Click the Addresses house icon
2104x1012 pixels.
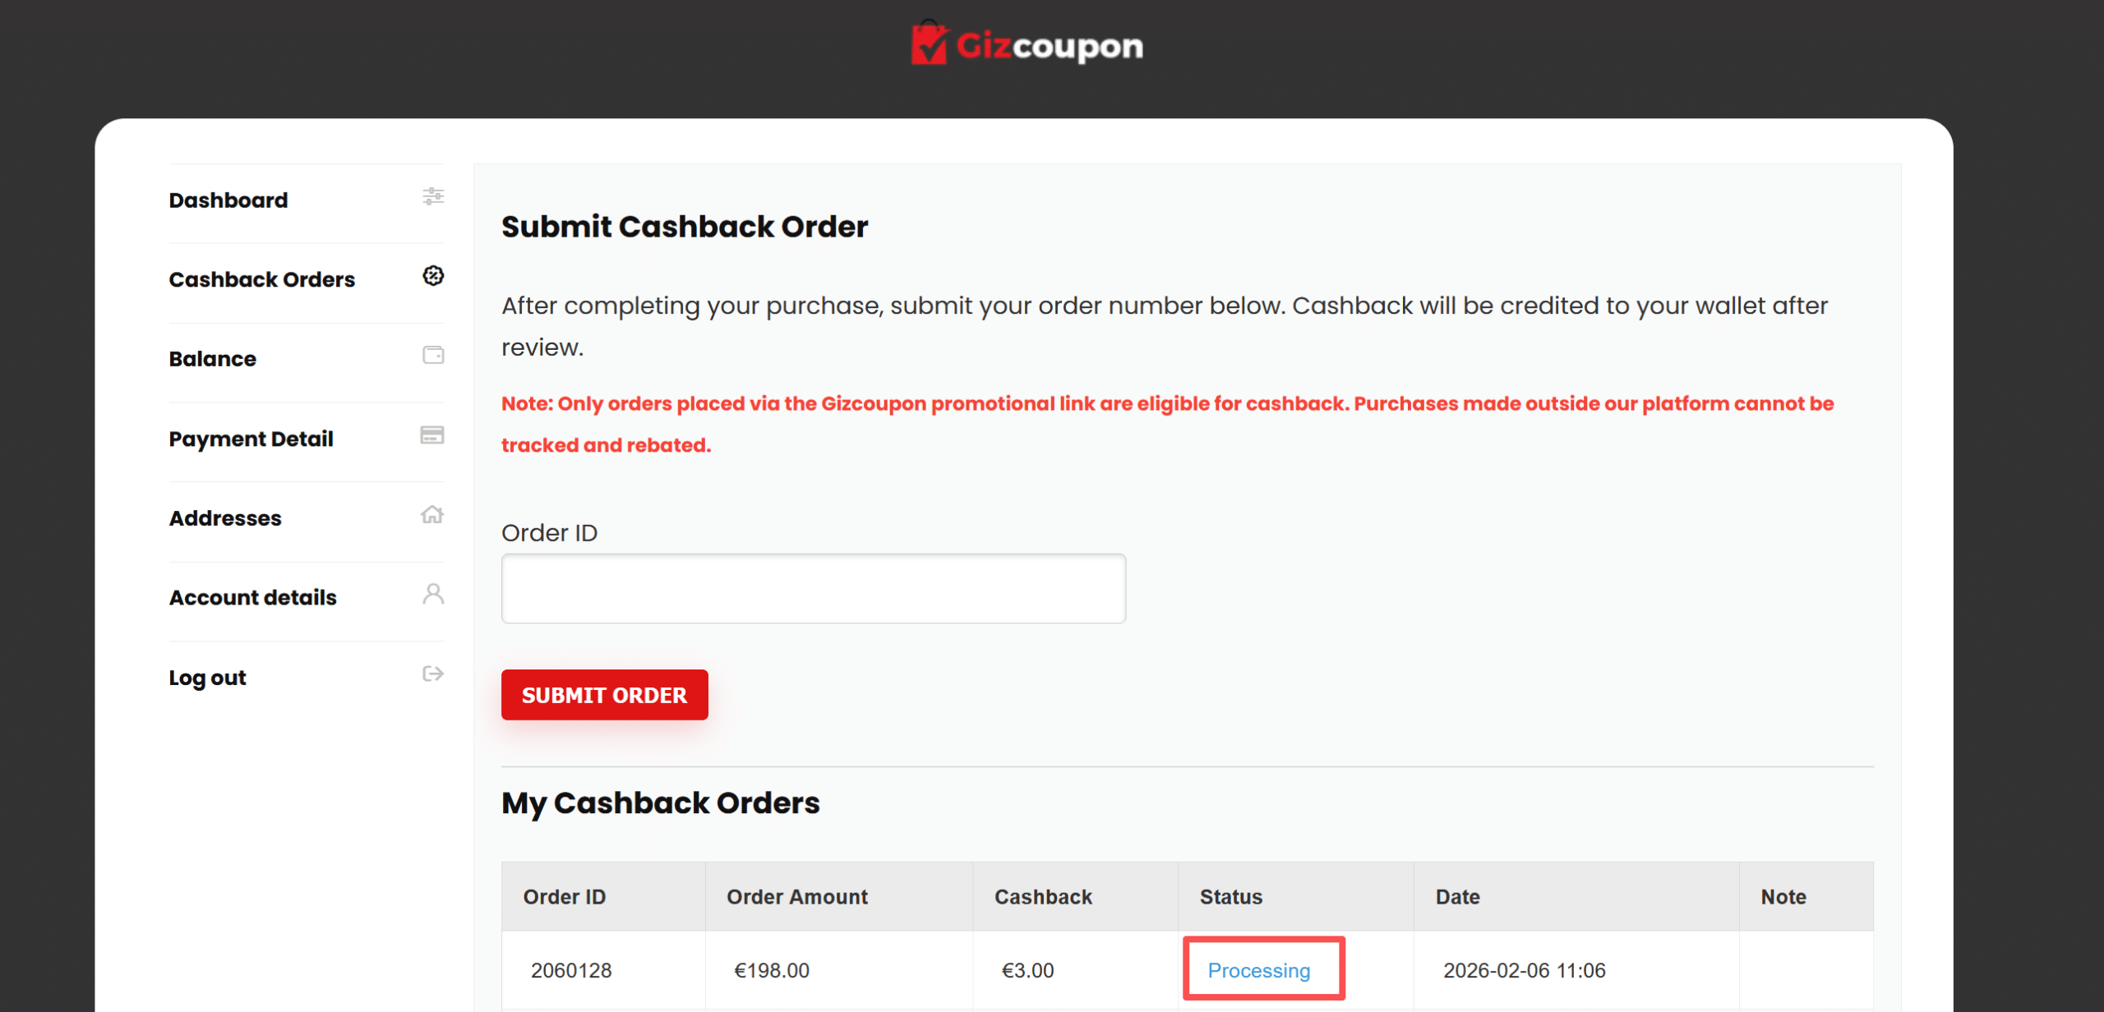click(432, 514)
